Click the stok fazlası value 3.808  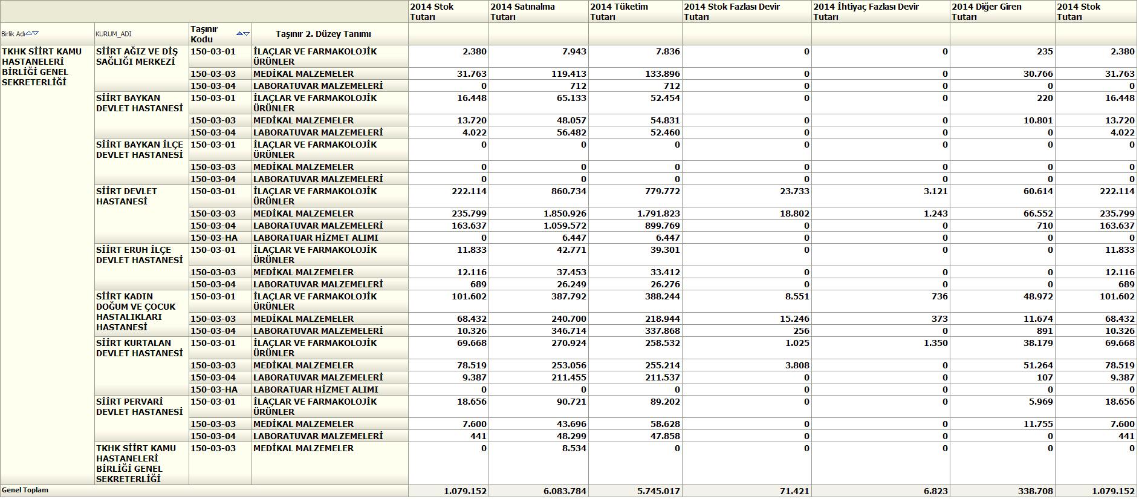[x=797, y=365]
